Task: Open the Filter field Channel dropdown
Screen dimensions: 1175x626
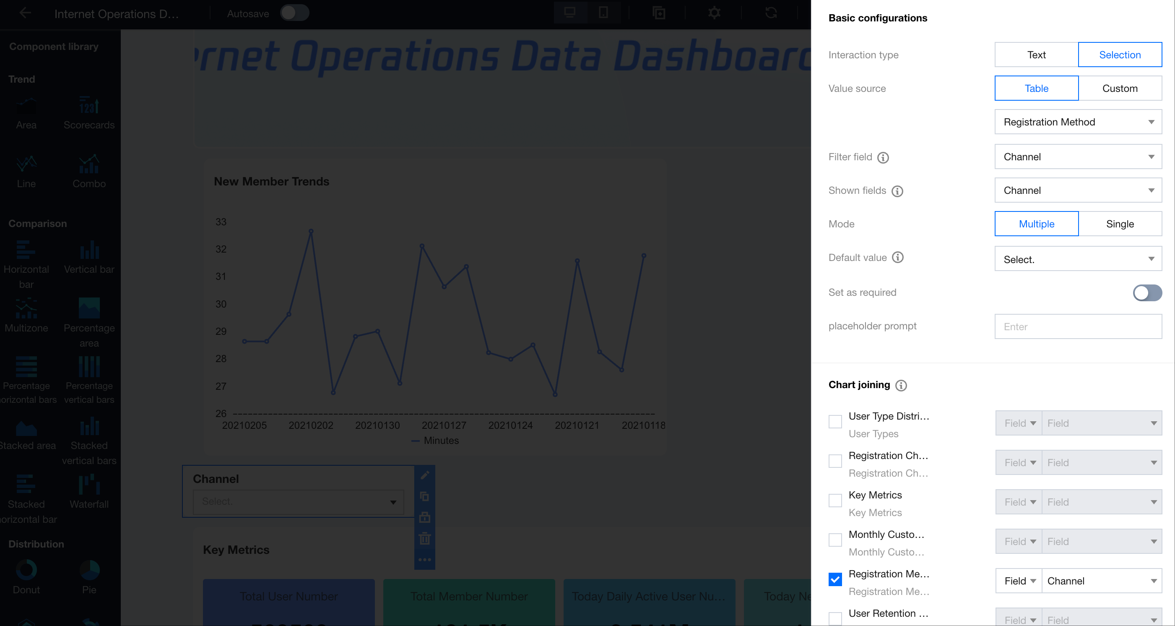Action: coord(1078,157)
